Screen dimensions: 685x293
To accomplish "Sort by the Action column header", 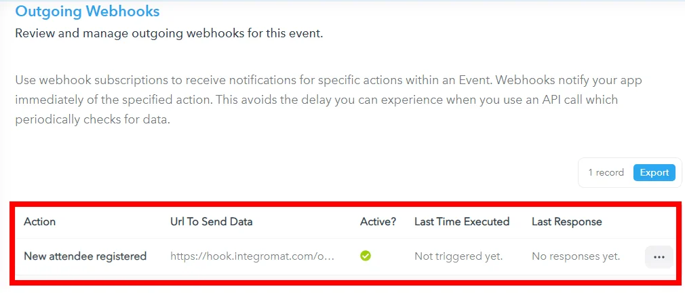I will point(40,221).
